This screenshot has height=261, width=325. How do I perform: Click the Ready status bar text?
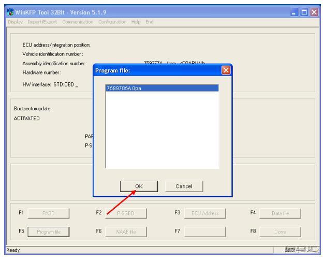point(13,250)
